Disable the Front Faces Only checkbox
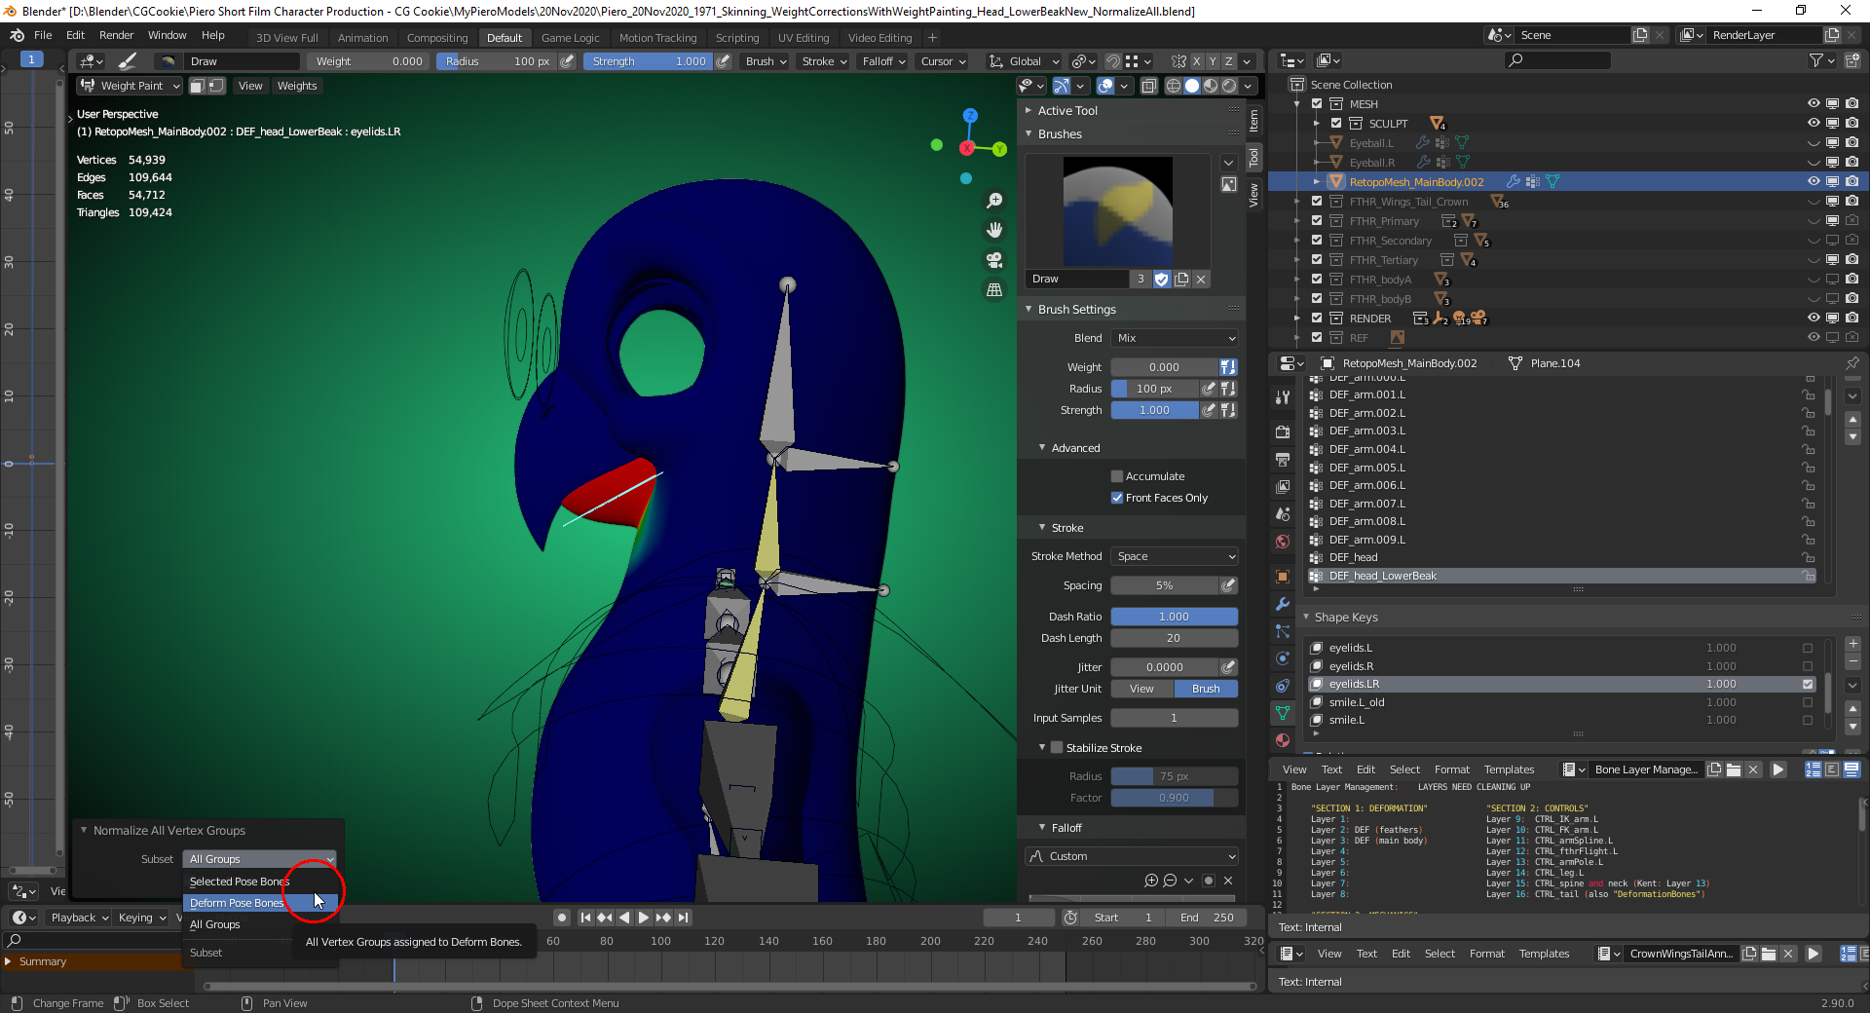 pos(1118,498)
